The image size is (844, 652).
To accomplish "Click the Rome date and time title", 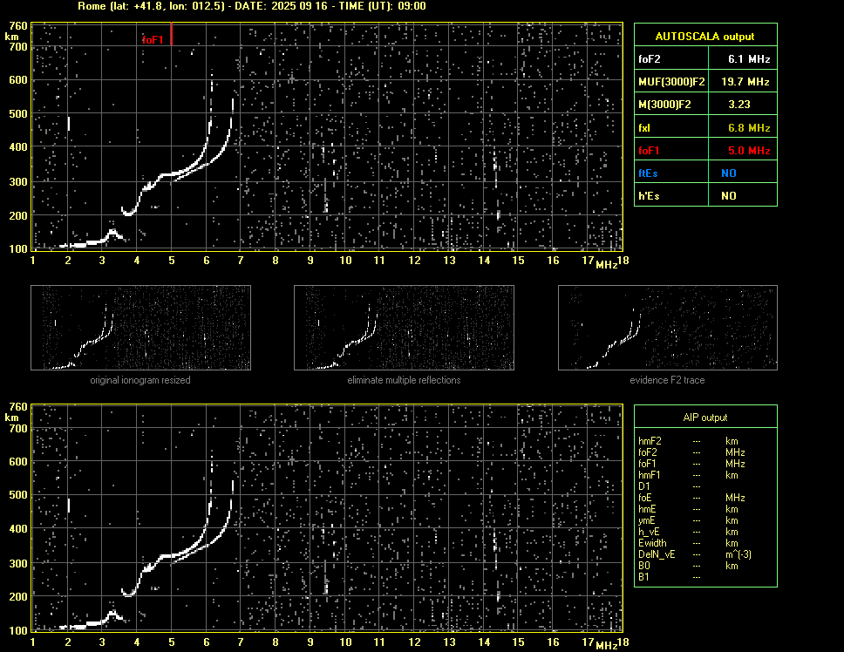I will [252, 6].
